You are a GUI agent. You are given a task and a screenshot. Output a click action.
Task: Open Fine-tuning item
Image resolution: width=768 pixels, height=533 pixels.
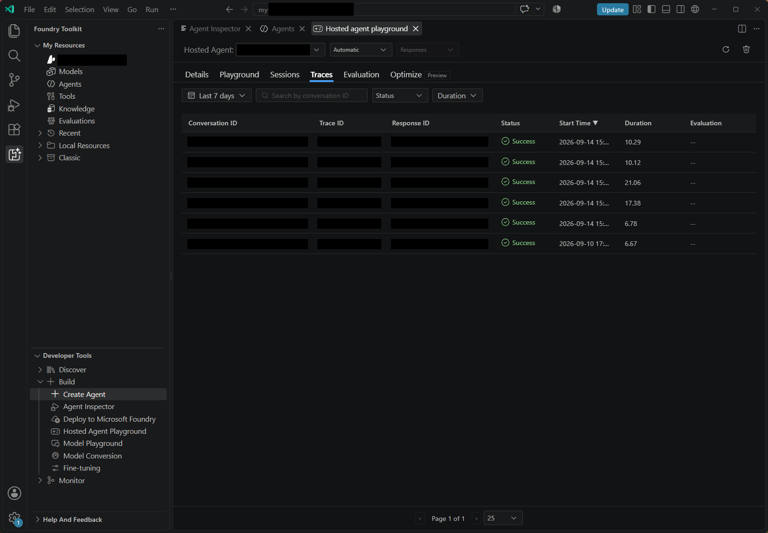pos(82,468)
